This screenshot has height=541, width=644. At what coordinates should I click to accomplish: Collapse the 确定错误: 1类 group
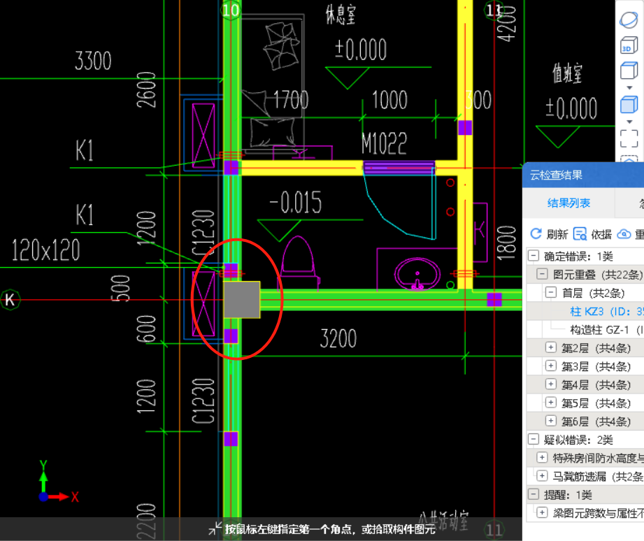[x=533, y=256]
